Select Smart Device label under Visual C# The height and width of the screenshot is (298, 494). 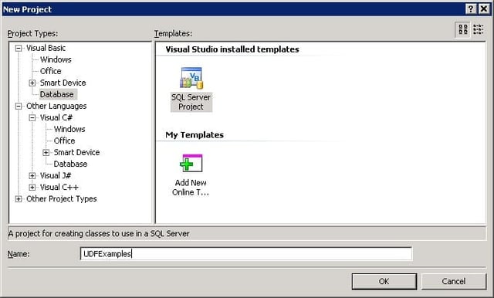coord(77,152)
